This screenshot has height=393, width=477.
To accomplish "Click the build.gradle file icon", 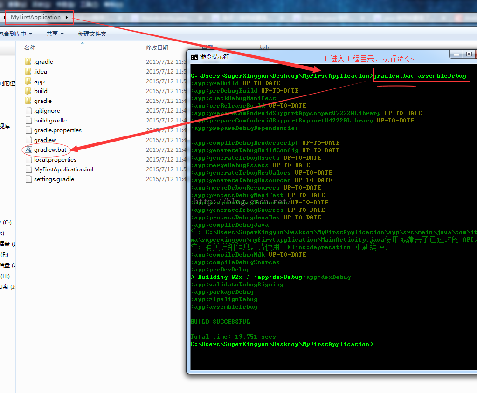I will point(28,120).
